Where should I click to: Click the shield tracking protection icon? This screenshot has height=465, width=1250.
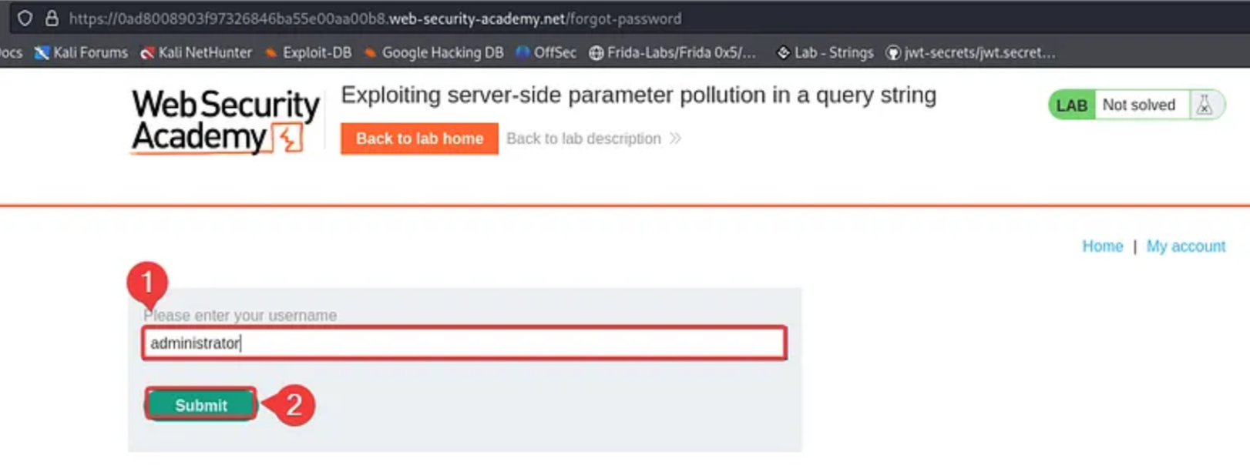[x=25, y=18]
